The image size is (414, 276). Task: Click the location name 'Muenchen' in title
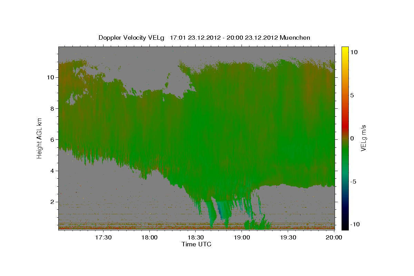pos(295,38)
